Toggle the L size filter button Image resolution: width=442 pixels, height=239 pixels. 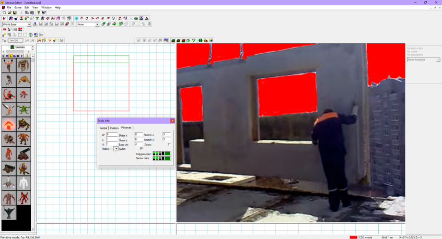(11, 56)
